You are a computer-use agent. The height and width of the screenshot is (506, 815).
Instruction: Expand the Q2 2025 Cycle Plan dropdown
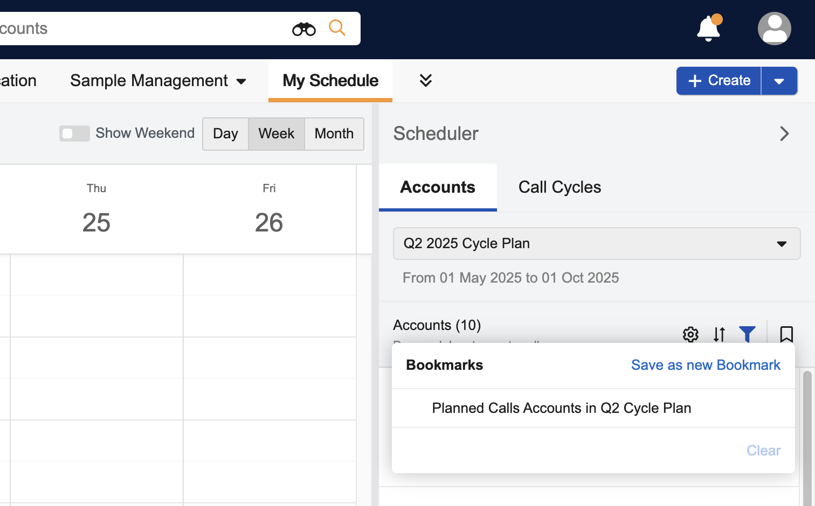[596, 244]
